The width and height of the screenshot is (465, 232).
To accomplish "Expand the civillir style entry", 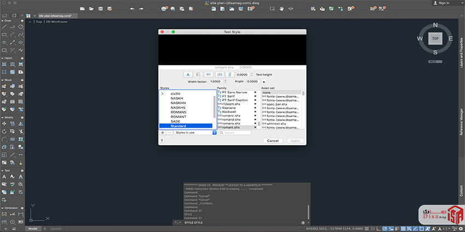I will coord(162,94).
